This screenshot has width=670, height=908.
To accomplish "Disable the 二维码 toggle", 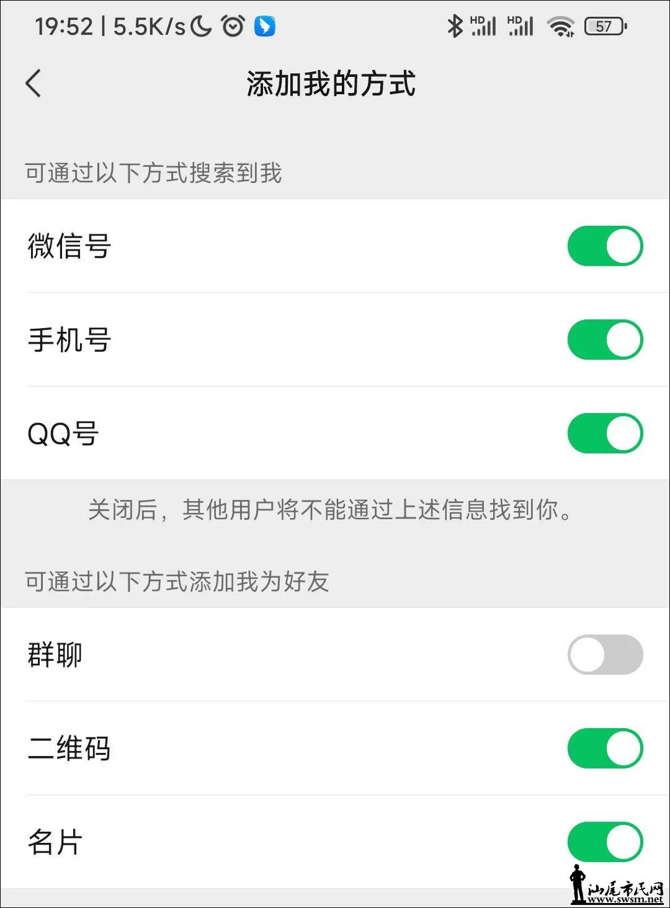I will pos(605,748).
